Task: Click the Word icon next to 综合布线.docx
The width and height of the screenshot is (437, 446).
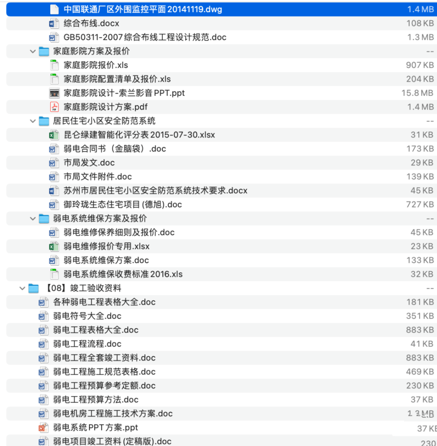Action: pos(53,23)
